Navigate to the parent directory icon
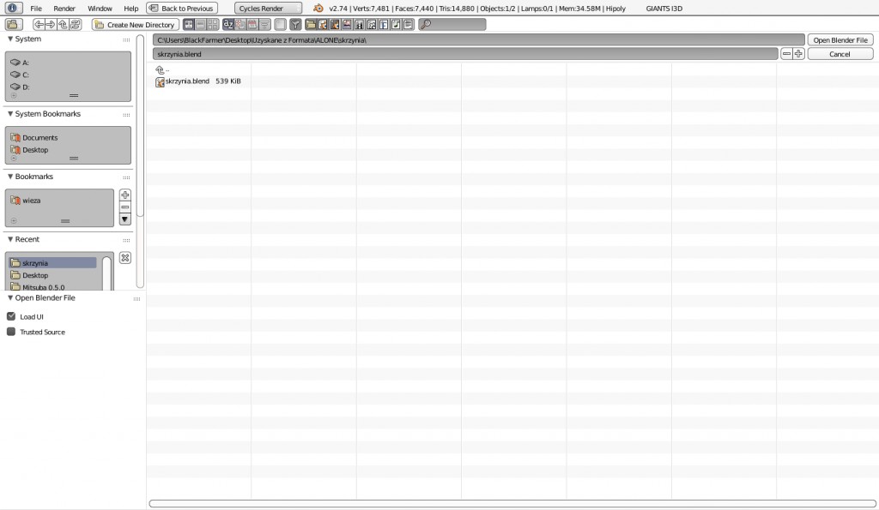Image resolution: width=879 pixels, height=510 pixels. [x=63, y=25]
